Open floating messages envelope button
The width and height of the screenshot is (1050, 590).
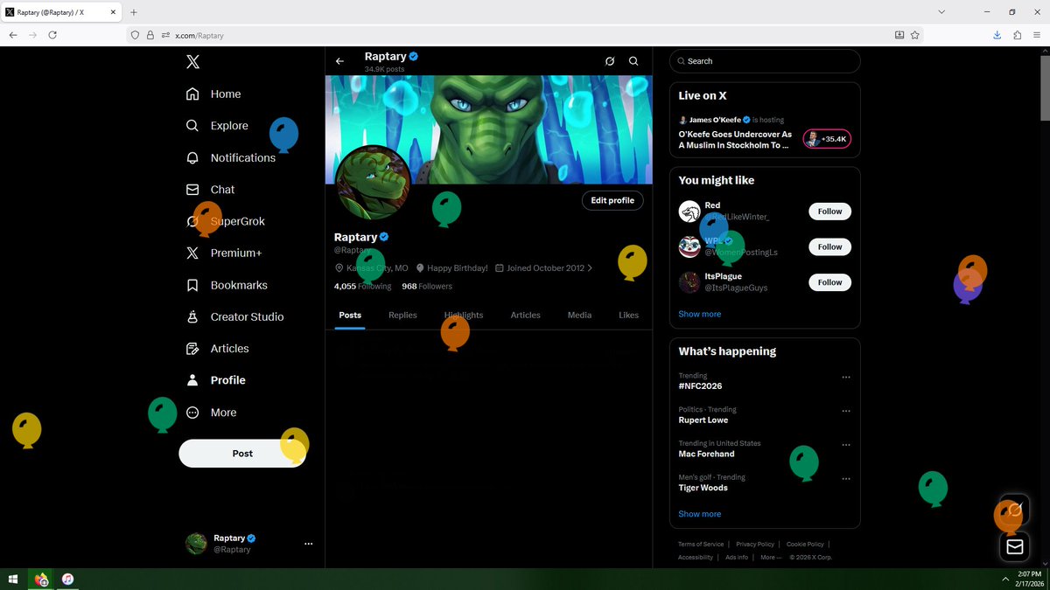(1014, 546)
